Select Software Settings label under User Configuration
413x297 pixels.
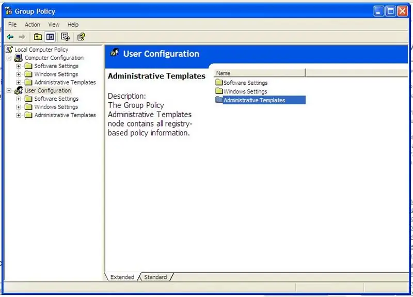coord(56,99)
